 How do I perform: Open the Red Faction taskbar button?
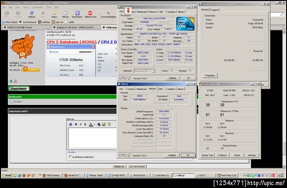140,176
